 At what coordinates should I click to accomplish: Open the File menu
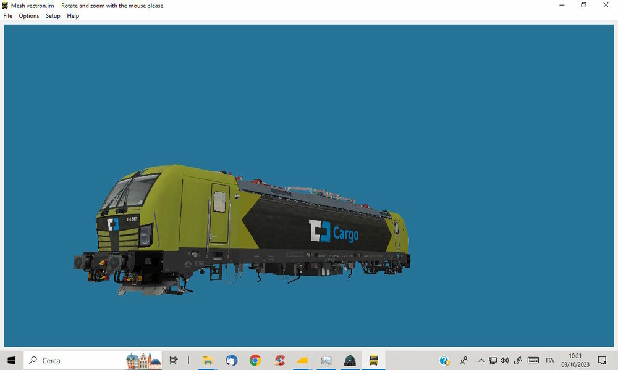(x=7, y=16)
